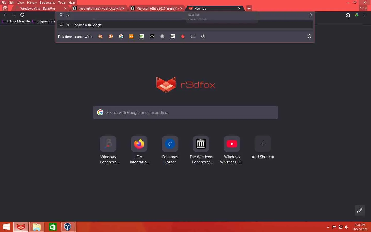
Task: Open the green Store taskbar icon
Action: [x=53, y=227]
